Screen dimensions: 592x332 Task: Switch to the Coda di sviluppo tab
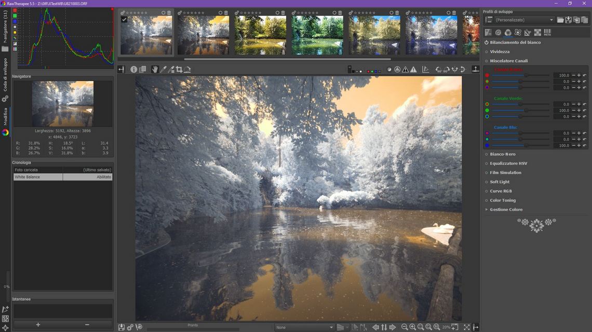click(5, 75)
